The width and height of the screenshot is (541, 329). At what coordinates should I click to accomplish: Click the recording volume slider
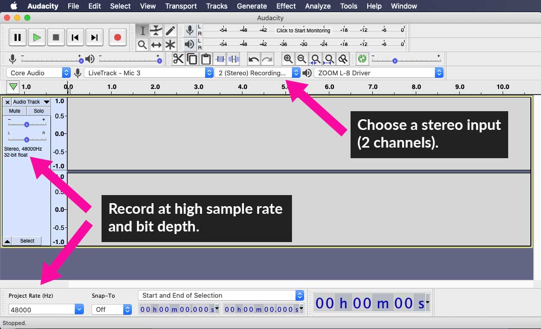51,60
